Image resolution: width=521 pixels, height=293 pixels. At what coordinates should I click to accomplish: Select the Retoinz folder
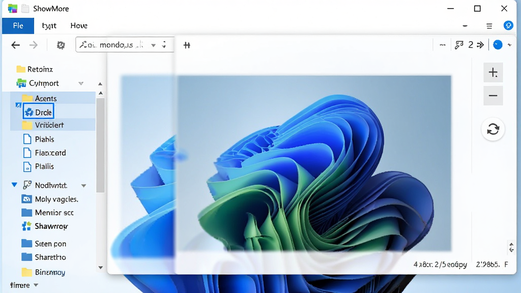[35, 69]
